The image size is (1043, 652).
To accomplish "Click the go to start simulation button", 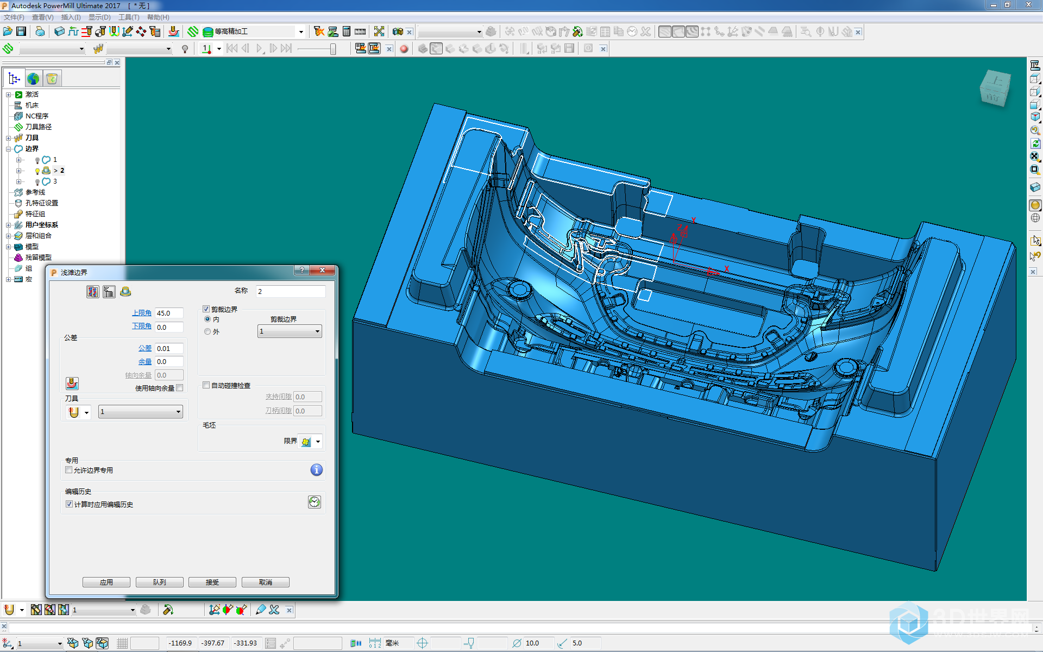I will [232, 49].
